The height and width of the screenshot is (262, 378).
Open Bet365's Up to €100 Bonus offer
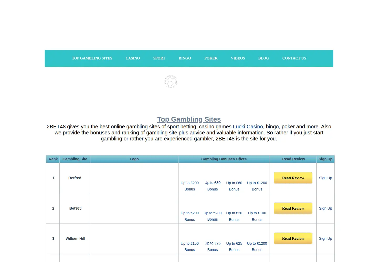(x=257, y=216)
